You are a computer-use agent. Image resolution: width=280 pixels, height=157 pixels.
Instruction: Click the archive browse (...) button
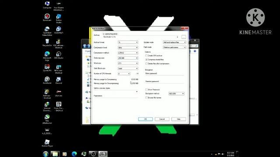184,37
